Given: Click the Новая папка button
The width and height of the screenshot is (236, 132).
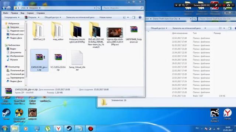Looking at the screenshot, I should 105,17.
